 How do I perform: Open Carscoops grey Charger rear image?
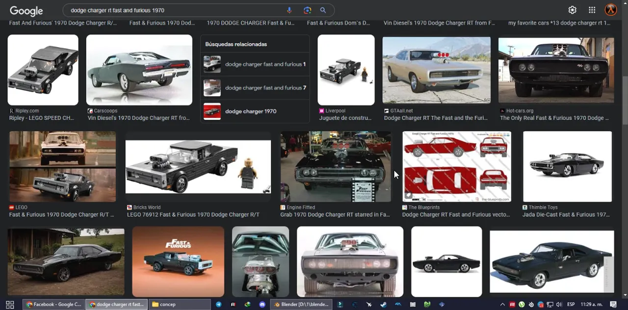click(139, 70)
